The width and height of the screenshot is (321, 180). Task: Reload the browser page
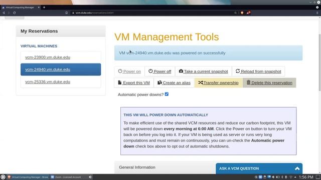coord(15,12)
